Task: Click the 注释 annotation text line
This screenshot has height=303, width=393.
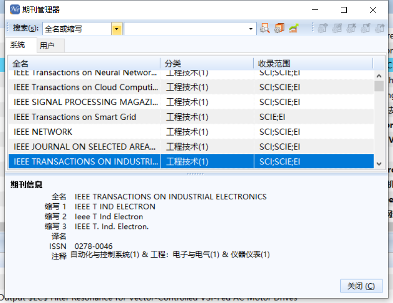Action: [170, 255]
